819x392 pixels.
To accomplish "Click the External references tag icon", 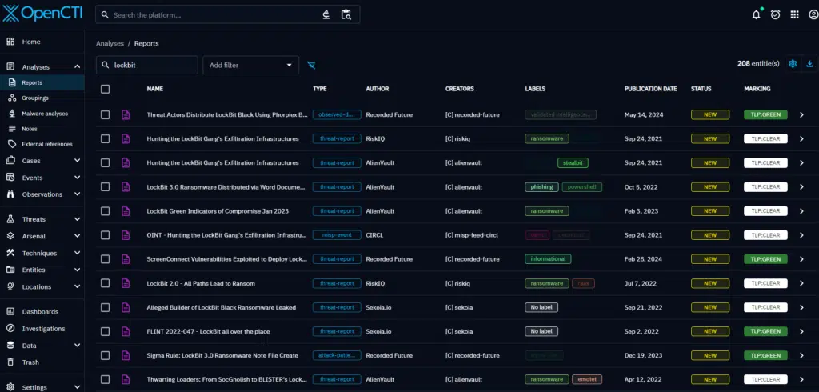I will click(x=11, y=144).
